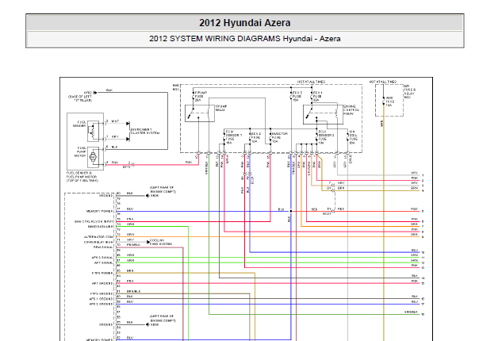This screenshot has width=479, height=341.
Task: Select the "ETPS GROUND" pin label
Action: point(102,293)
